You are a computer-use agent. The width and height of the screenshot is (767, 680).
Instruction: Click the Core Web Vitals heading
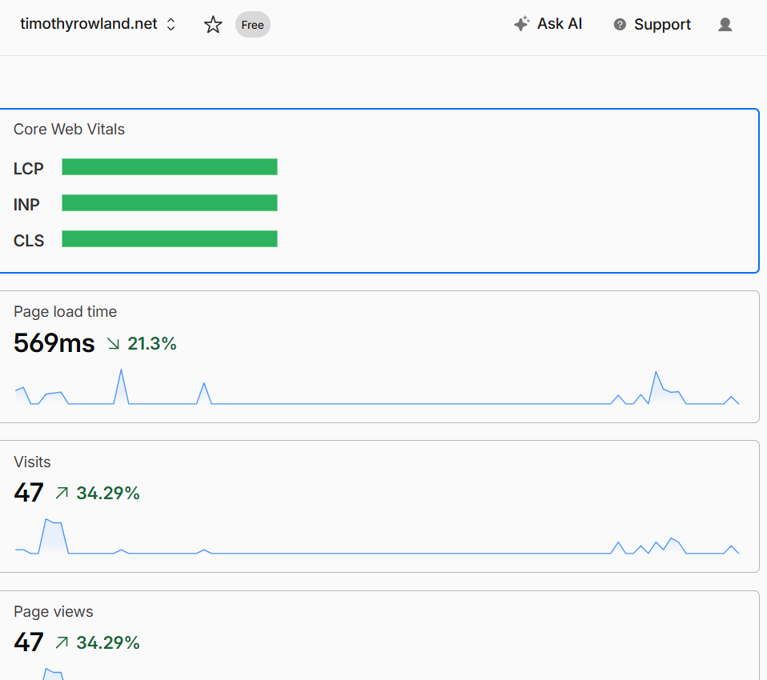(69, 129)
